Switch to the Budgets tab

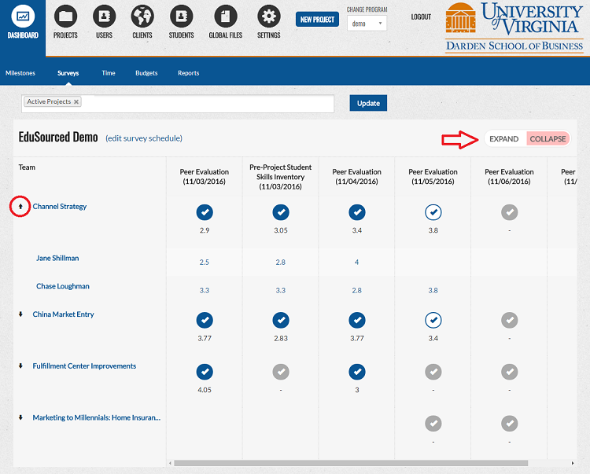point(146,73)
